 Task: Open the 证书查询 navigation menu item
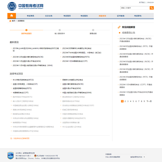click(x=121, y=16)
